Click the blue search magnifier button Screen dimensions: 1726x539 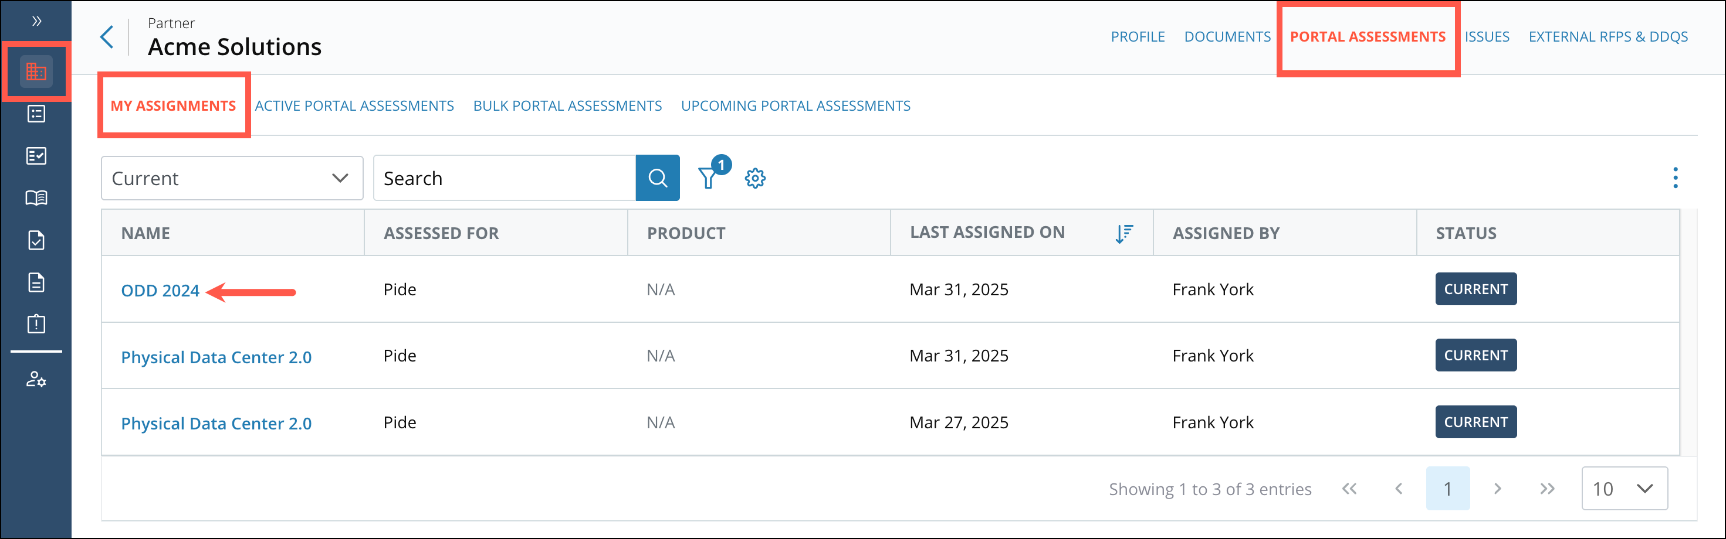click(x=657, y=178)
